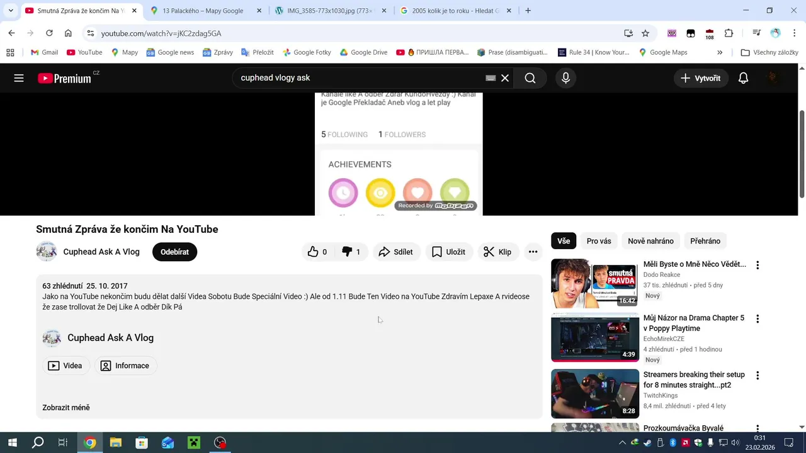Expand hidden bookmarks chevron
Viewport: 806px width, 453px height.
(x=720, y=52)
